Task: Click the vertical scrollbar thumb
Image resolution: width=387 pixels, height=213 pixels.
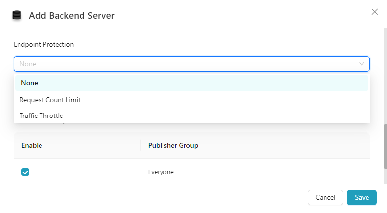Action: [x=385, y=146]
